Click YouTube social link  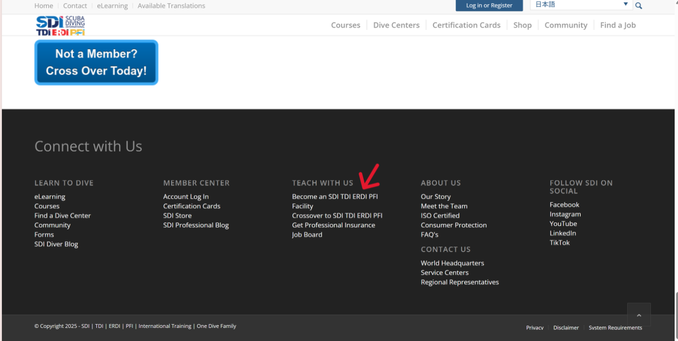(x=563, y=224)
